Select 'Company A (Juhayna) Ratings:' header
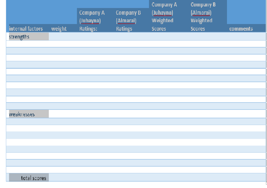 click(x=92, y=21)
